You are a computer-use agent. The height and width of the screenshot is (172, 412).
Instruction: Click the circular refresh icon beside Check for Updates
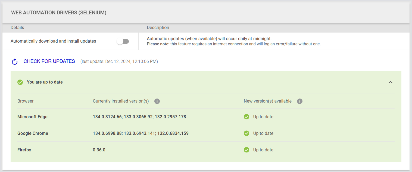15,62
